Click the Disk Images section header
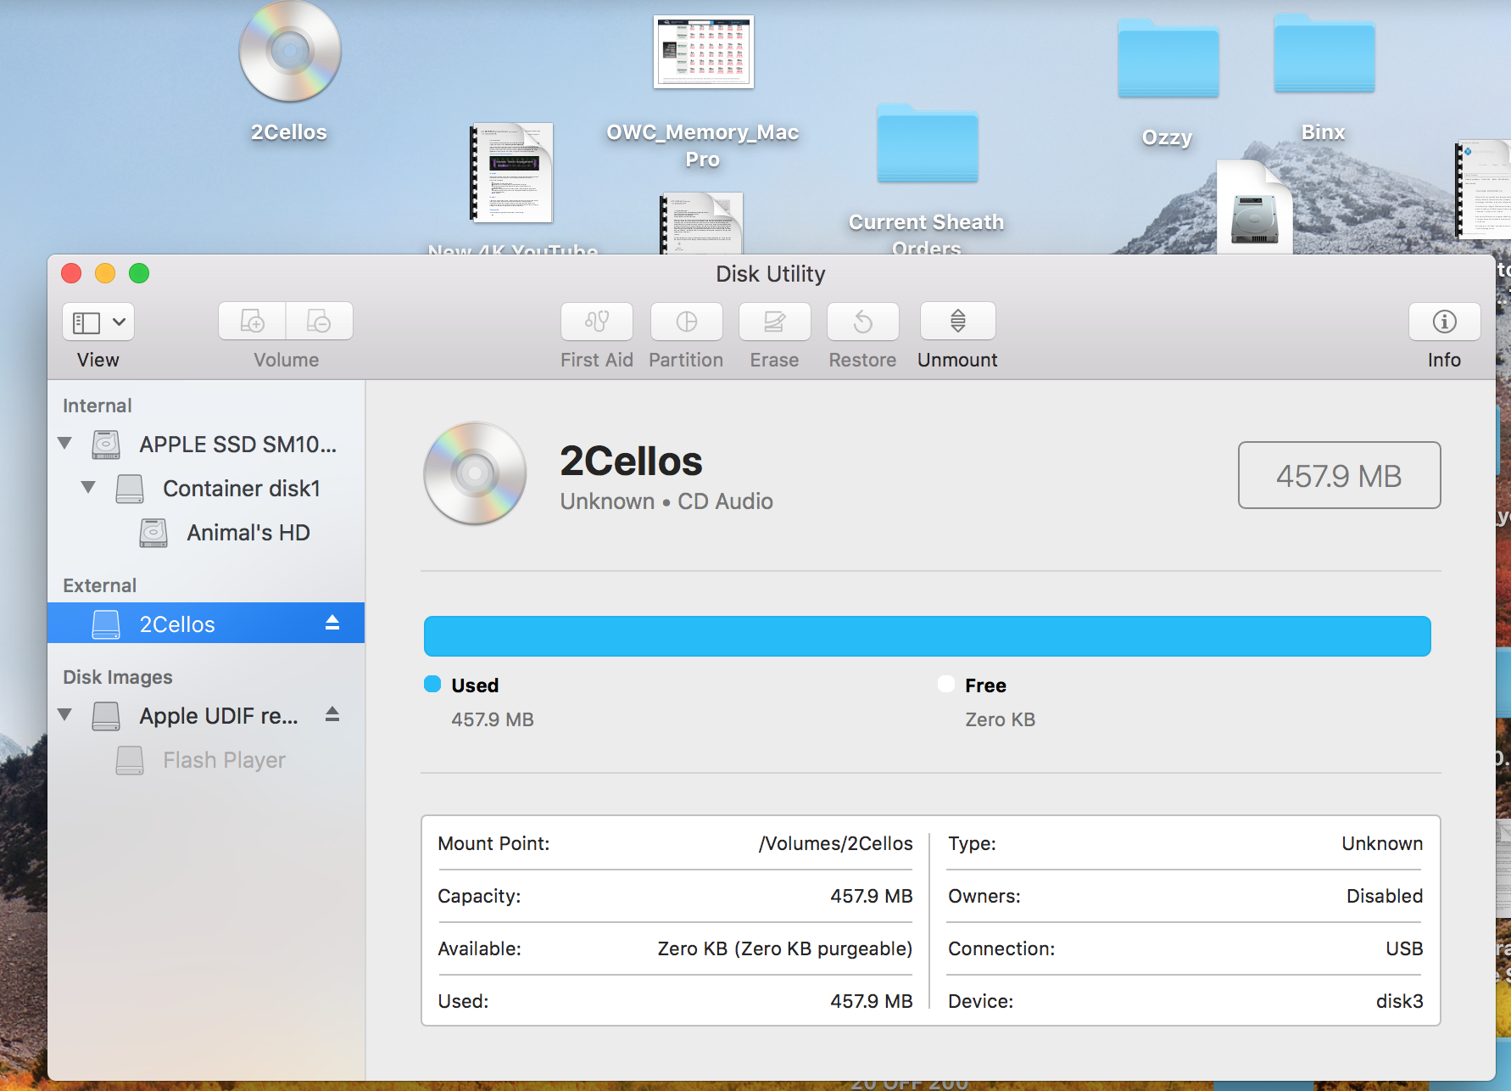The image size is (1511, 1091). coord(118,677)
